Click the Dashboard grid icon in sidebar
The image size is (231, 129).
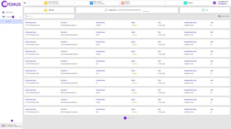click(3, 12)
